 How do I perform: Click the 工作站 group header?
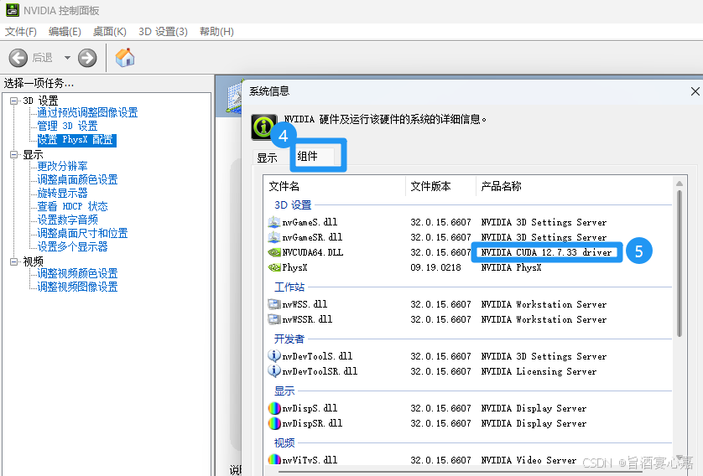coord(289,287)
